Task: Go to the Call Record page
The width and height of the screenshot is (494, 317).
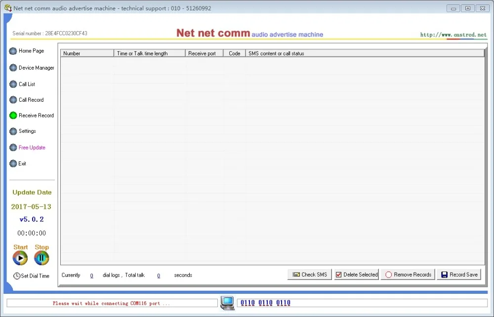Action: pos(31,100)
